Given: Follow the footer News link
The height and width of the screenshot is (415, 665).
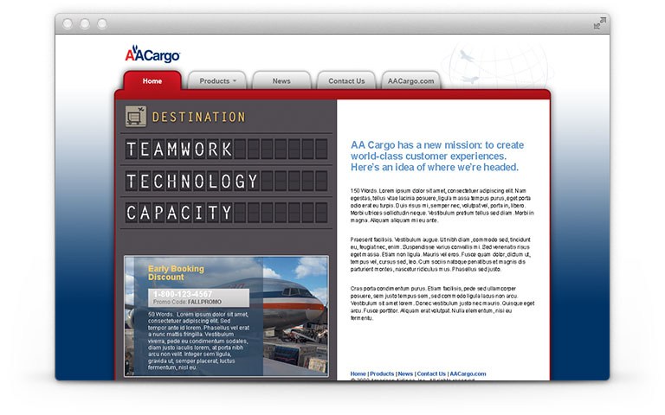Looking at the screenshot, I should coord(405,373).
